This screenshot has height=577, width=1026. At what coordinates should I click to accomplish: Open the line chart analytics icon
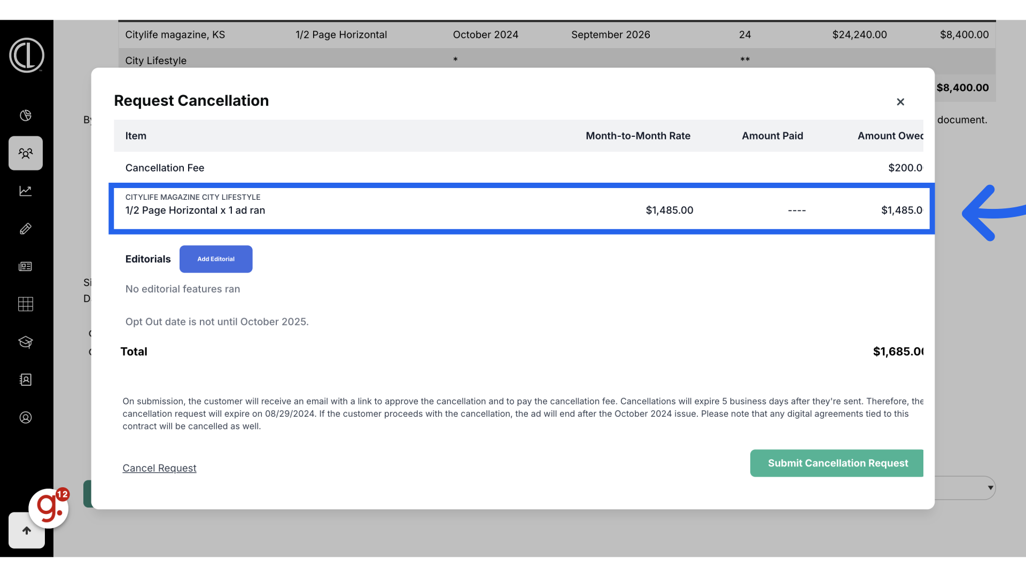point(26,191)
